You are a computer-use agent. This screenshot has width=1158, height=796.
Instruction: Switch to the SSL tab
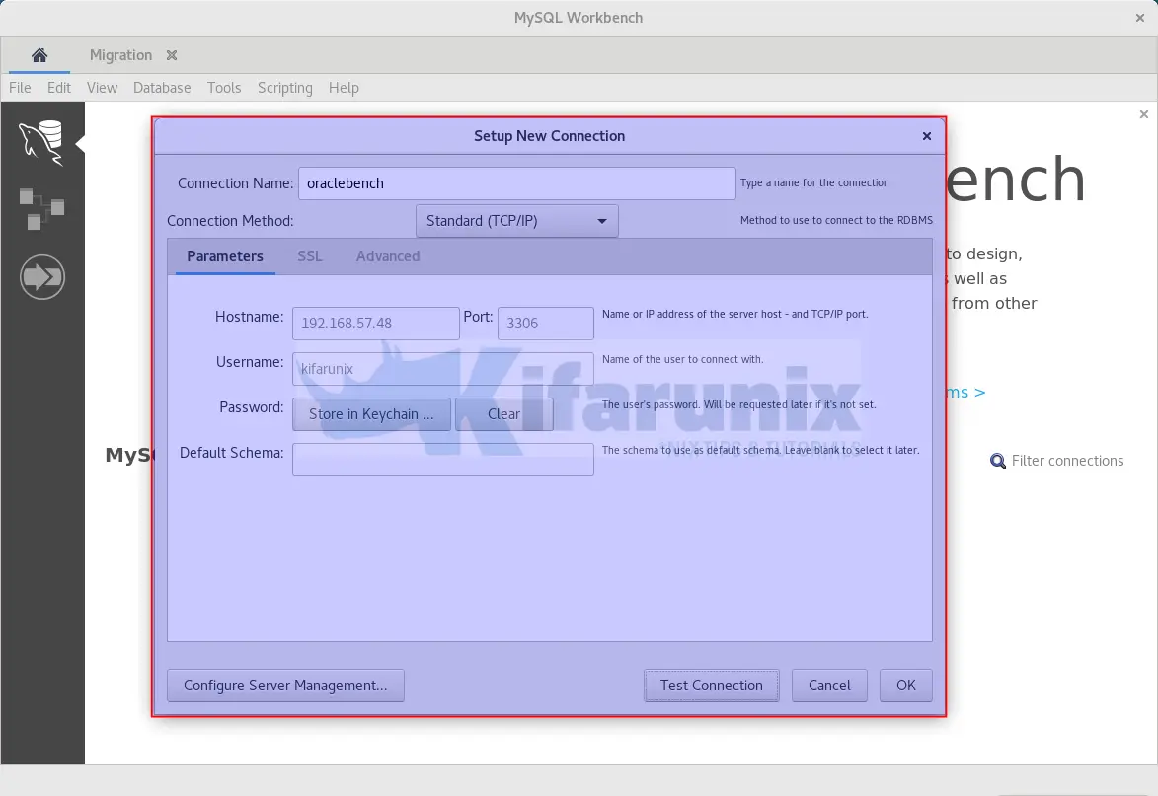tap(310, 256)
